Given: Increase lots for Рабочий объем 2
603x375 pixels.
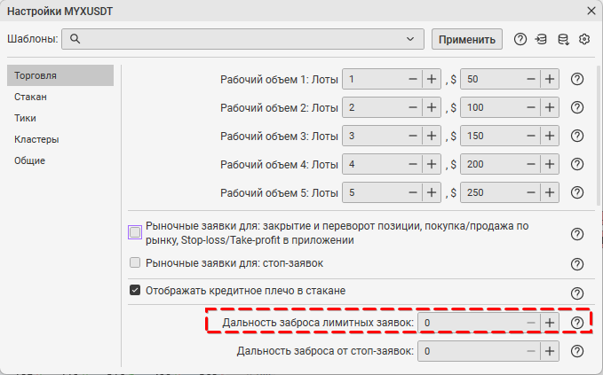Looking at the screenshot, I should coord(432,107).
